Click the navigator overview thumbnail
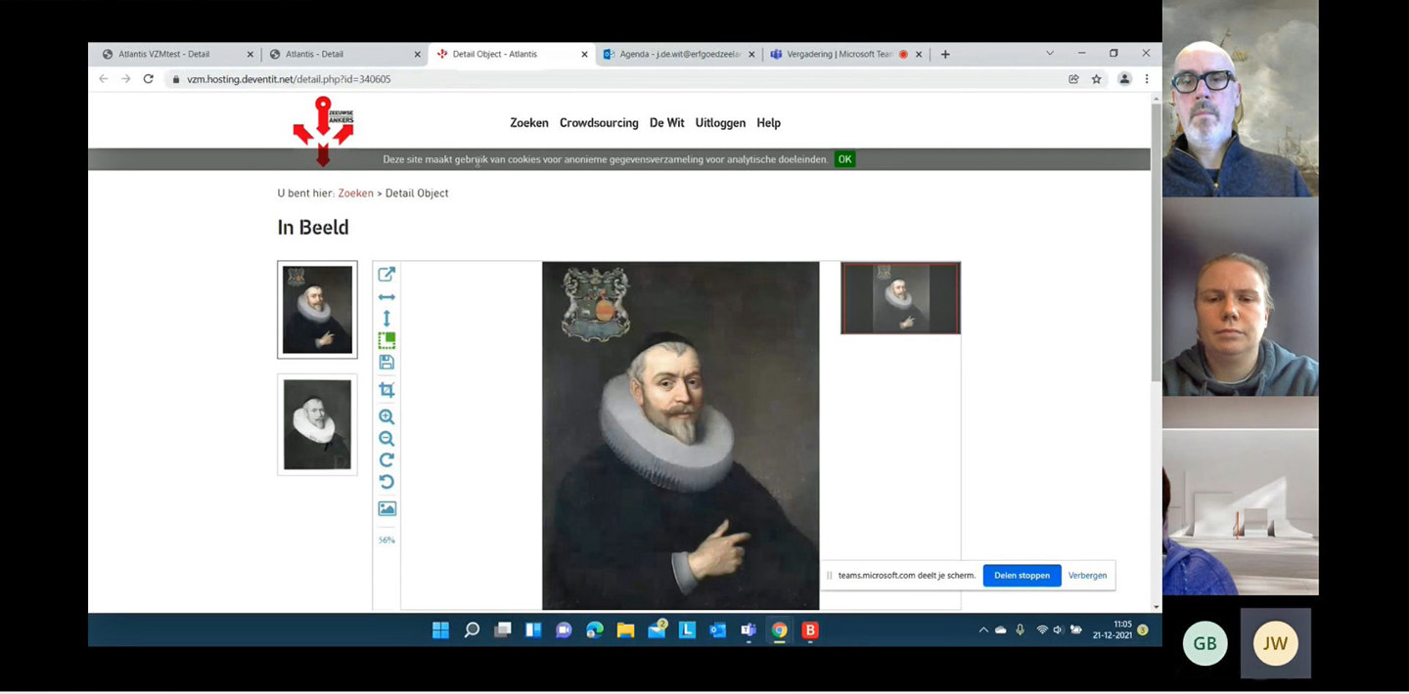Viewport: 1409px width, 694px height. (x=900, y=298)
